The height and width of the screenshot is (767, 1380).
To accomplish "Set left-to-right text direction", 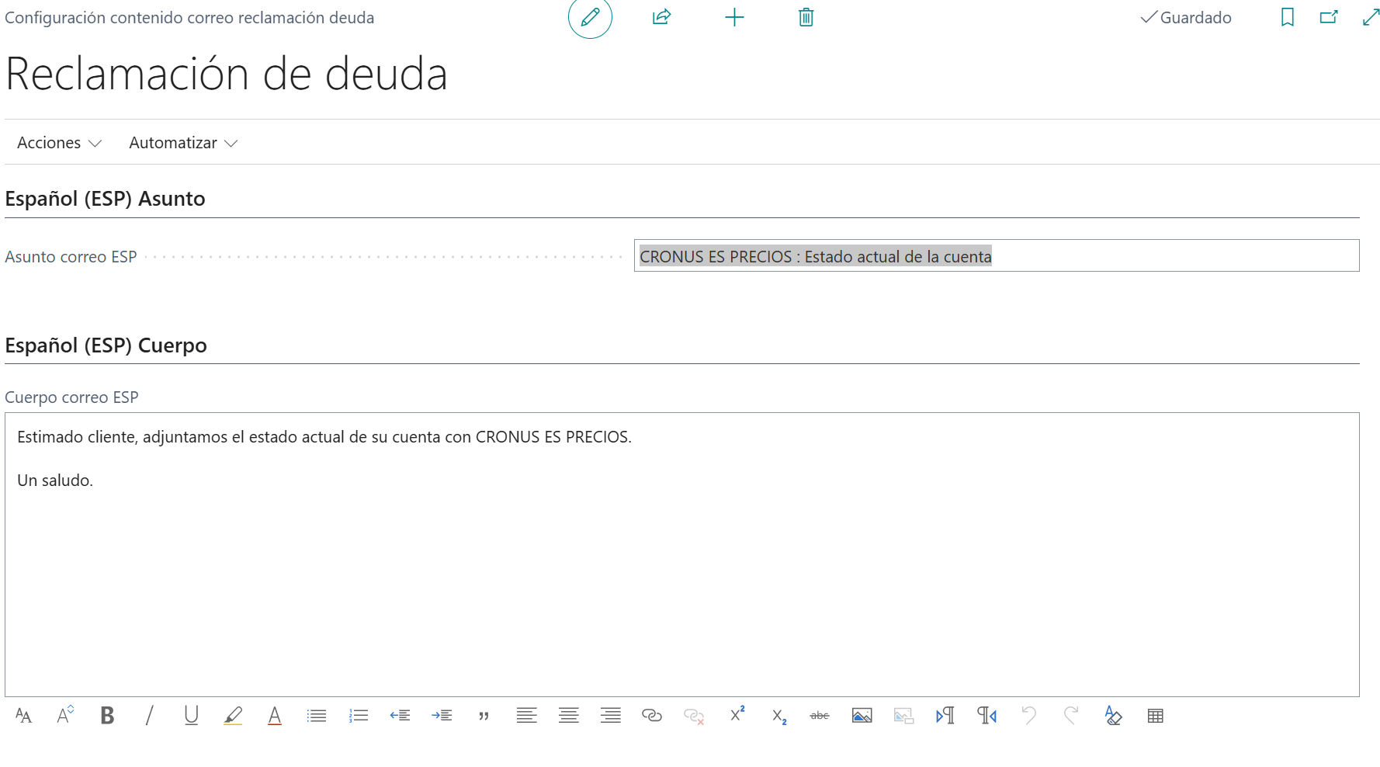I will [945, 716].
